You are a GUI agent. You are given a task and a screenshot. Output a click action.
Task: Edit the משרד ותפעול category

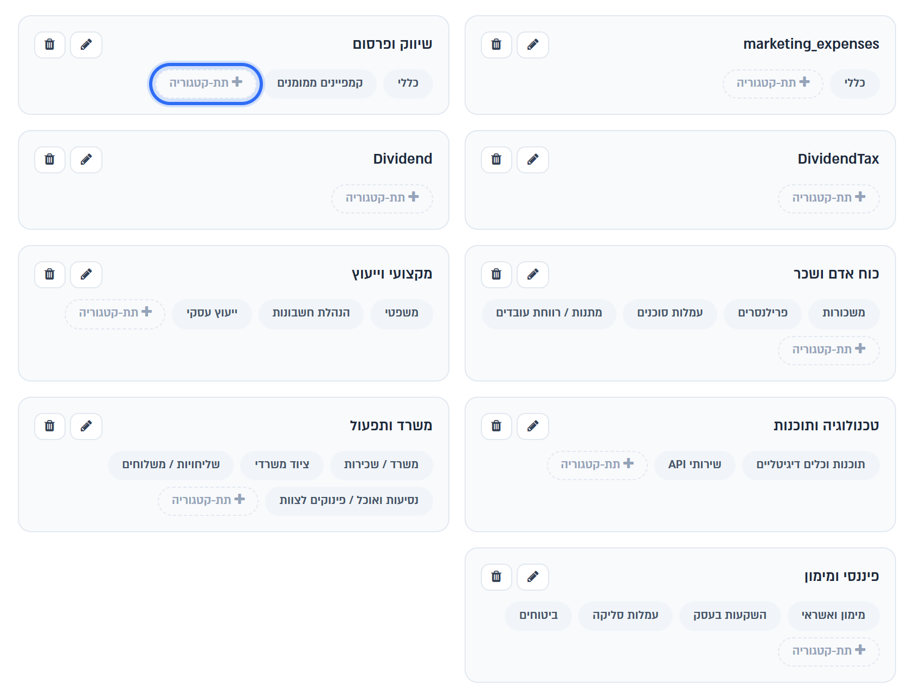tap(86, 426)
